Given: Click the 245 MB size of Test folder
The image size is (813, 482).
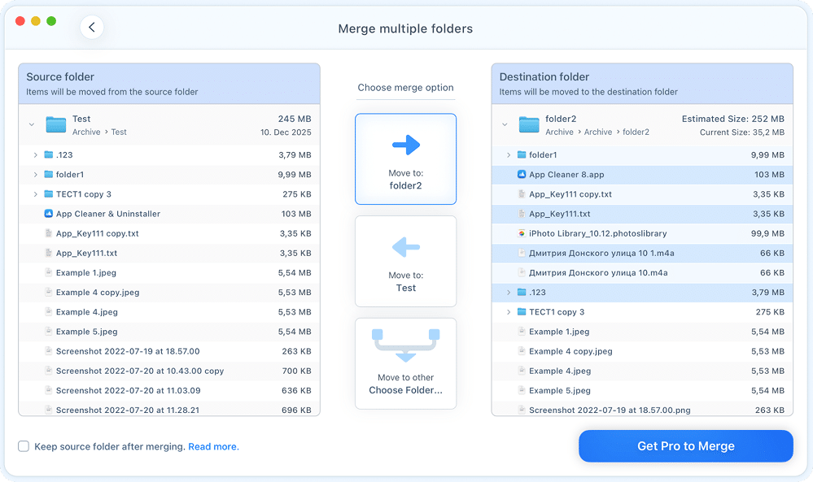Looking at the screenshot, I should 295,119.
